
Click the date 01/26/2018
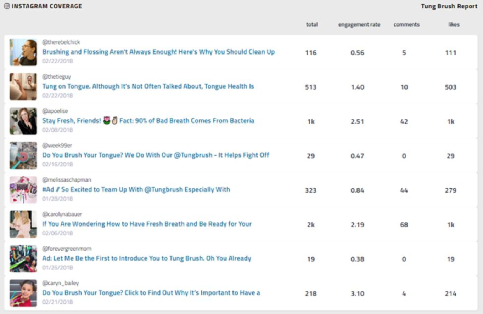(x=57, y=268)
